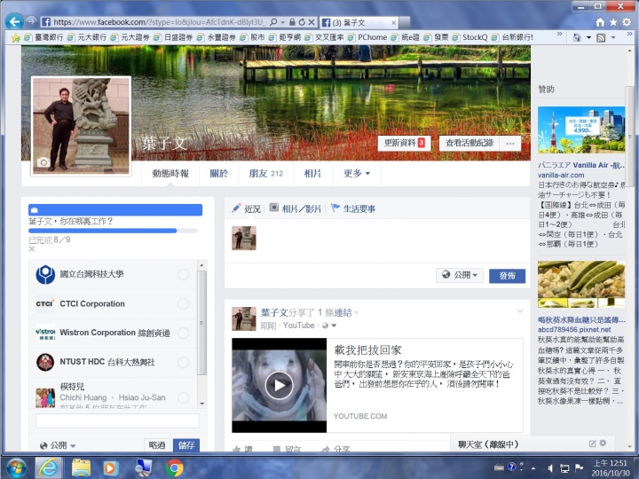
Task: Click the RSS feed icon in command bar
Action: click(601, 38)
